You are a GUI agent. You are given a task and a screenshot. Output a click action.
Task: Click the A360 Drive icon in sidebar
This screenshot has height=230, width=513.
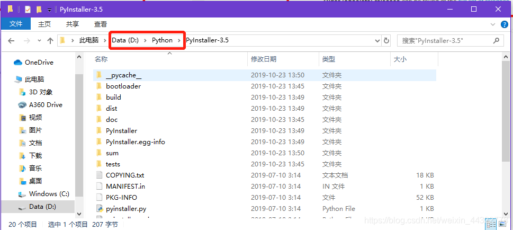point(22,105)
